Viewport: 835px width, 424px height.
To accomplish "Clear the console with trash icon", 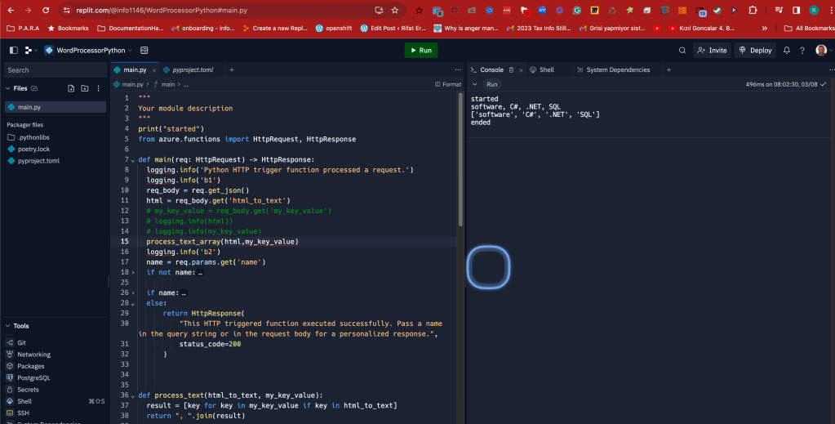I will pos(511,70).
